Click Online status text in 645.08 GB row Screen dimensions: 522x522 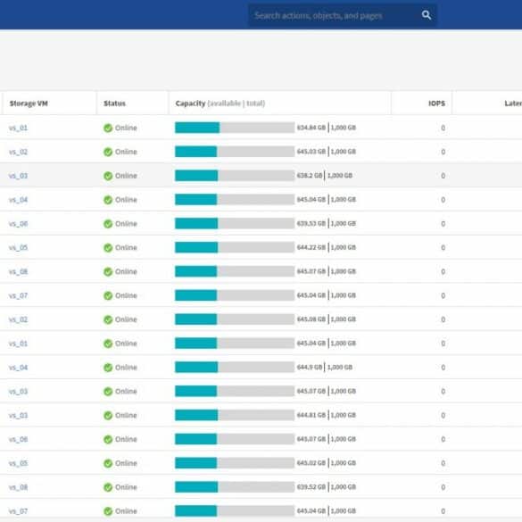[126, 319]
